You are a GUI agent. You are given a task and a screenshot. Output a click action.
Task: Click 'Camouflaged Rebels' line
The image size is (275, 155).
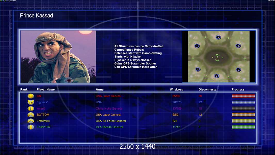(x=129, y=50)
